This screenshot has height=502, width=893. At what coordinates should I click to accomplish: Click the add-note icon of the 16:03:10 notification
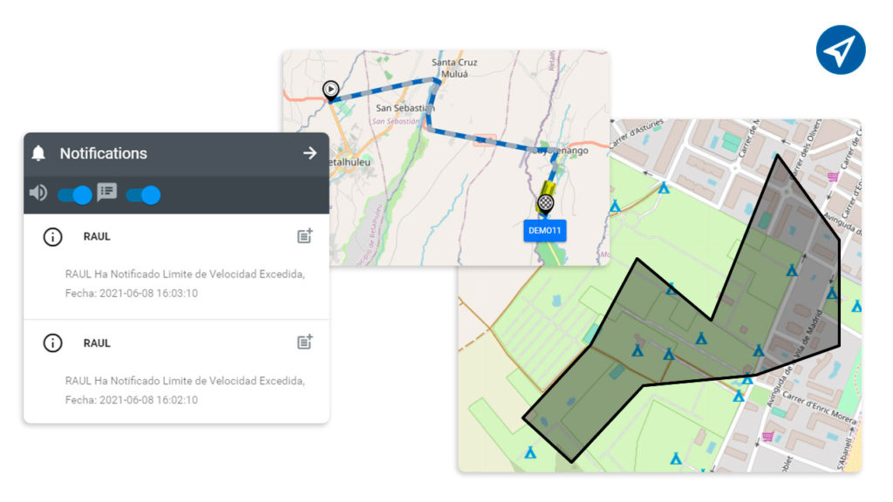[x=304, y=235]
